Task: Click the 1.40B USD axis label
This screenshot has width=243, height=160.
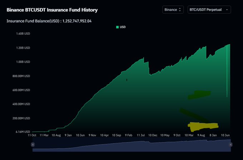Action: [23, 34]
